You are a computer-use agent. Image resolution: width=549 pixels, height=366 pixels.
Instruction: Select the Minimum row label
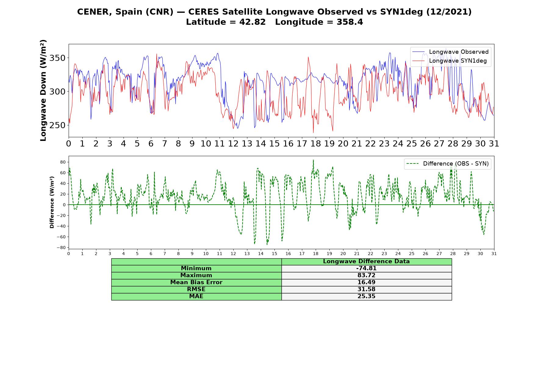pos(196,268)
